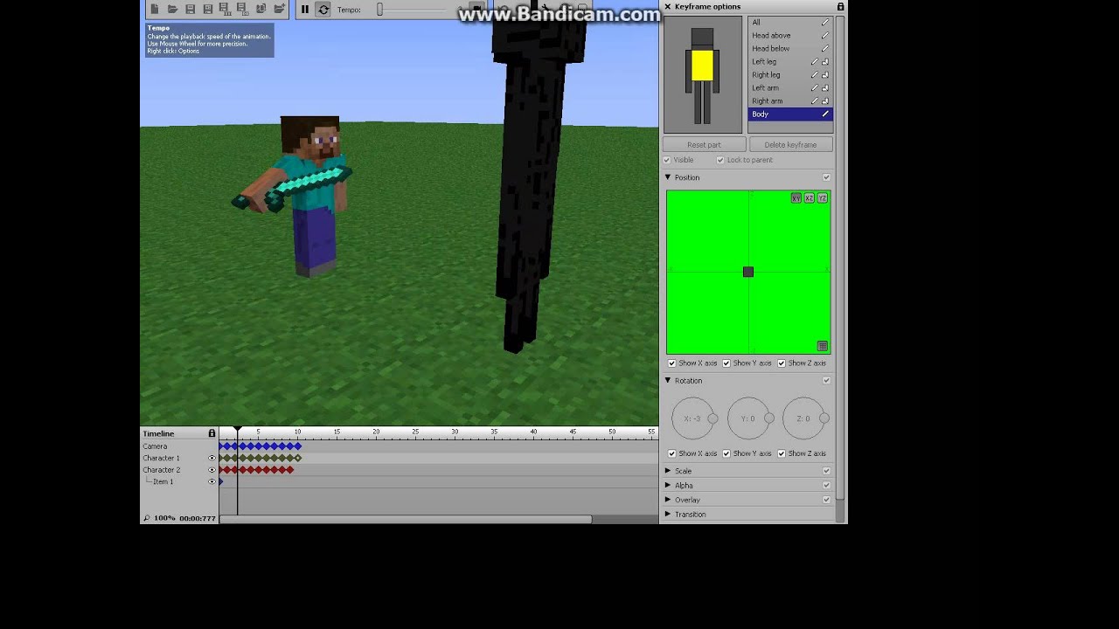This screenshot has height=629, width=1119.
Task: Switch position view to XY plane
Action: tap(796, 198)
